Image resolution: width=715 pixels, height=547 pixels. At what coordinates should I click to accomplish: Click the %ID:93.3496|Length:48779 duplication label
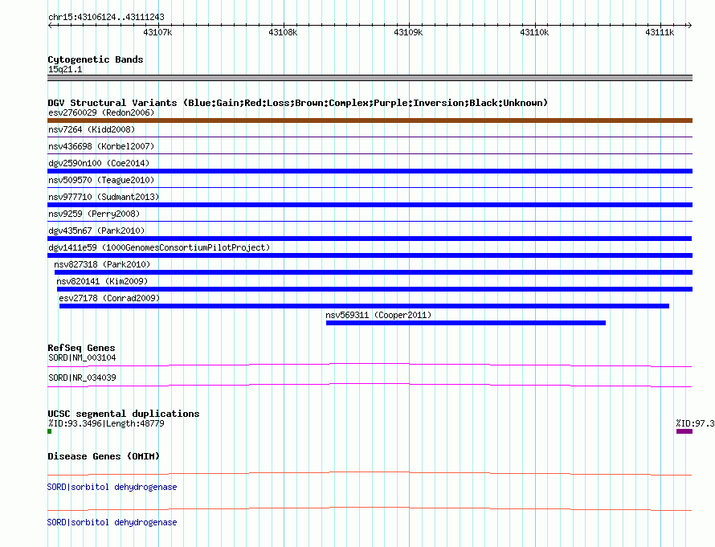(106, 423)
